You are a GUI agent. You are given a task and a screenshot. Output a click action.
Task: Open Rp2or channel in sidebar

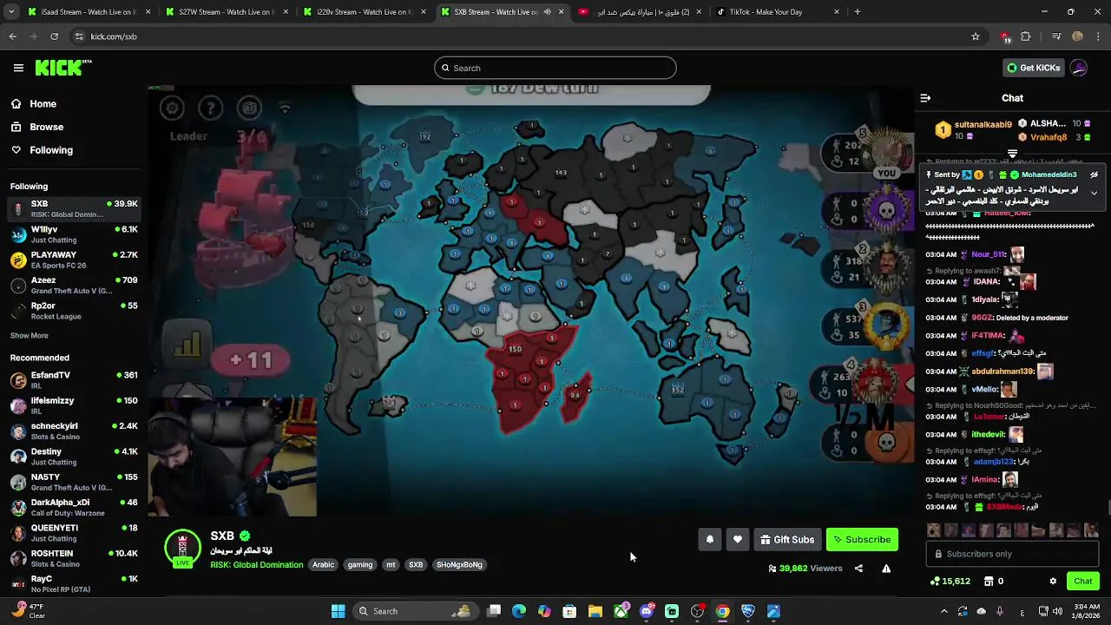(74, 311)
